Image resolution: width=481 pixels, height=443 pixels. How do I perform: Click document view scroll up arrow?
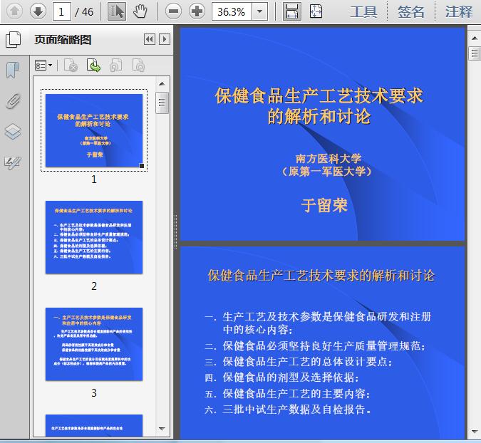[475, 38]
